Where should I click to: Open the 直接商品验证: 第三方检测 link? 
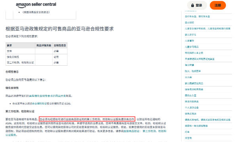point(86,133)
